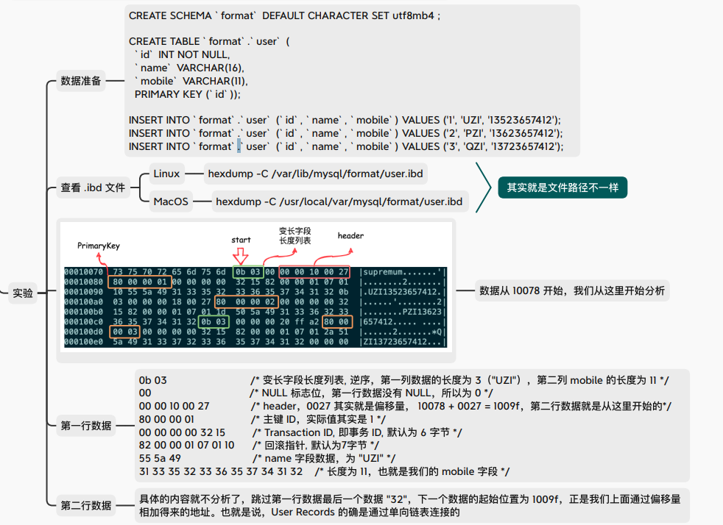
Task: Select the 查看 .ibd 文件 node
Action: click(x=93, y=187)
